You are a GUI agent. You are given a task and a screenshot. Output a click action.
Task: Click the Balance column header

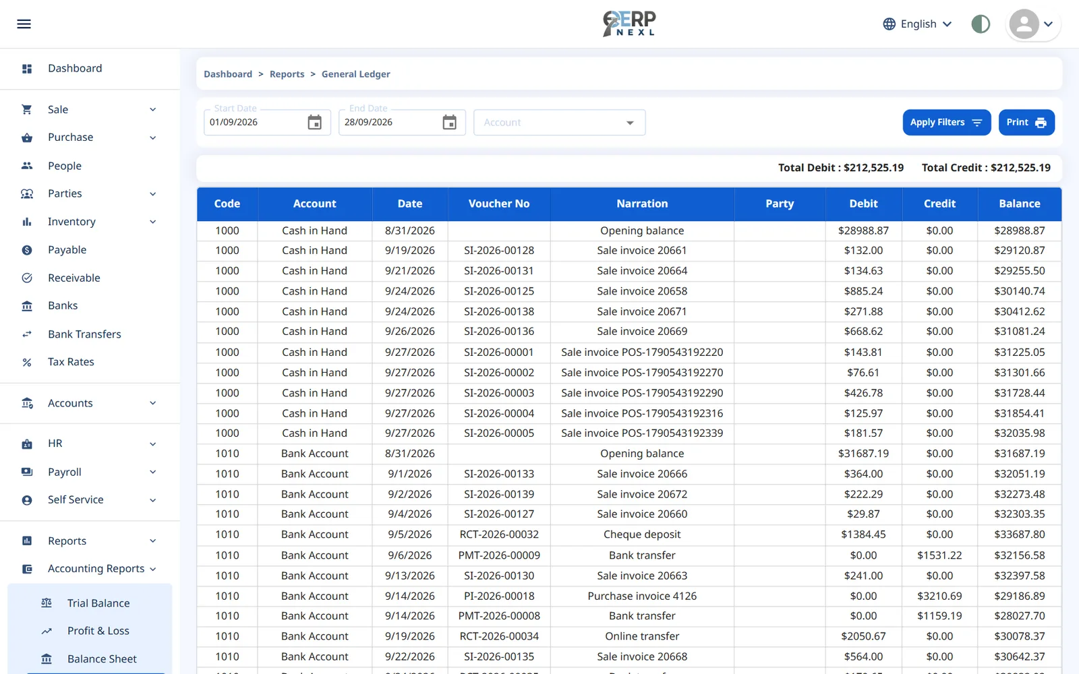click(x=1020, y=204)
